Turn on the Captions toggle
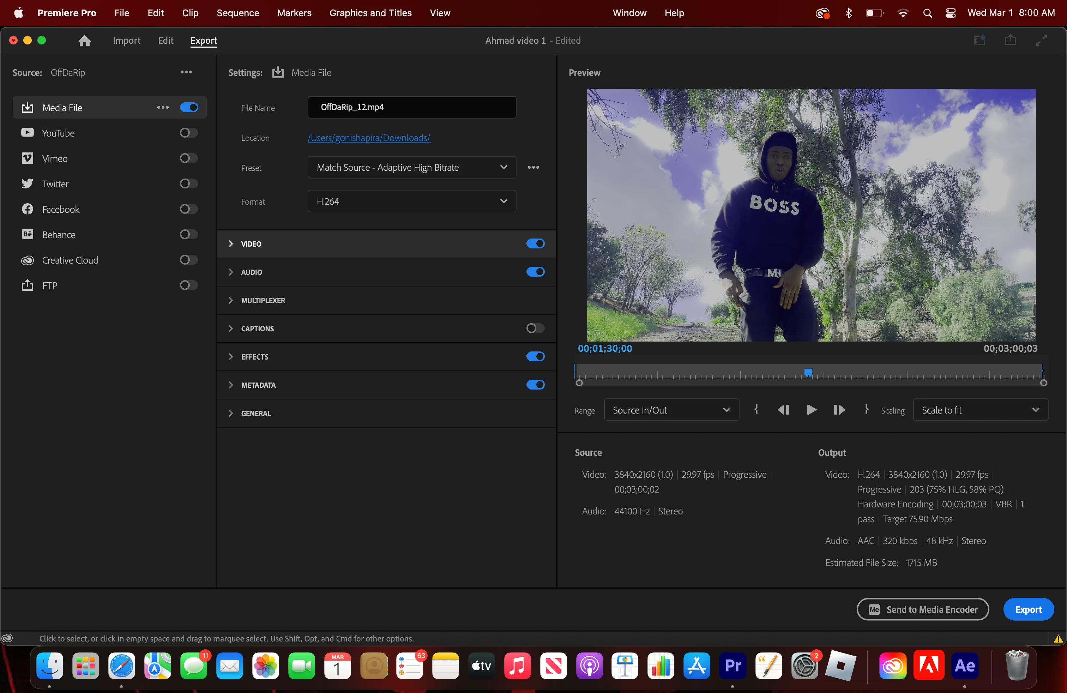 point(535,329)
